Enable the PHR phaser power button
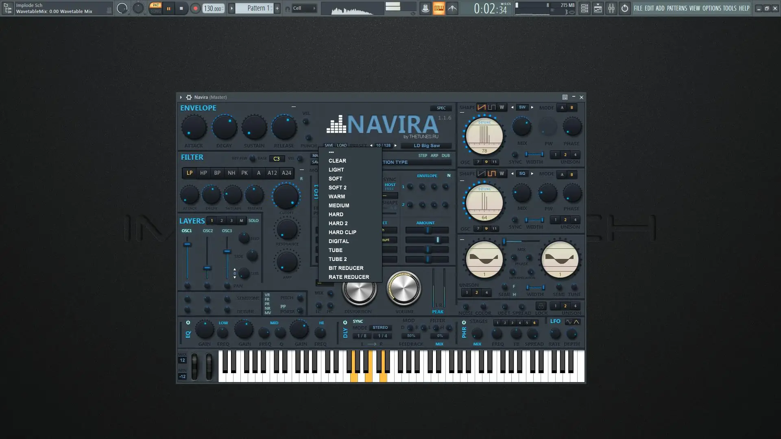781x439 pixels. (464, 322)
